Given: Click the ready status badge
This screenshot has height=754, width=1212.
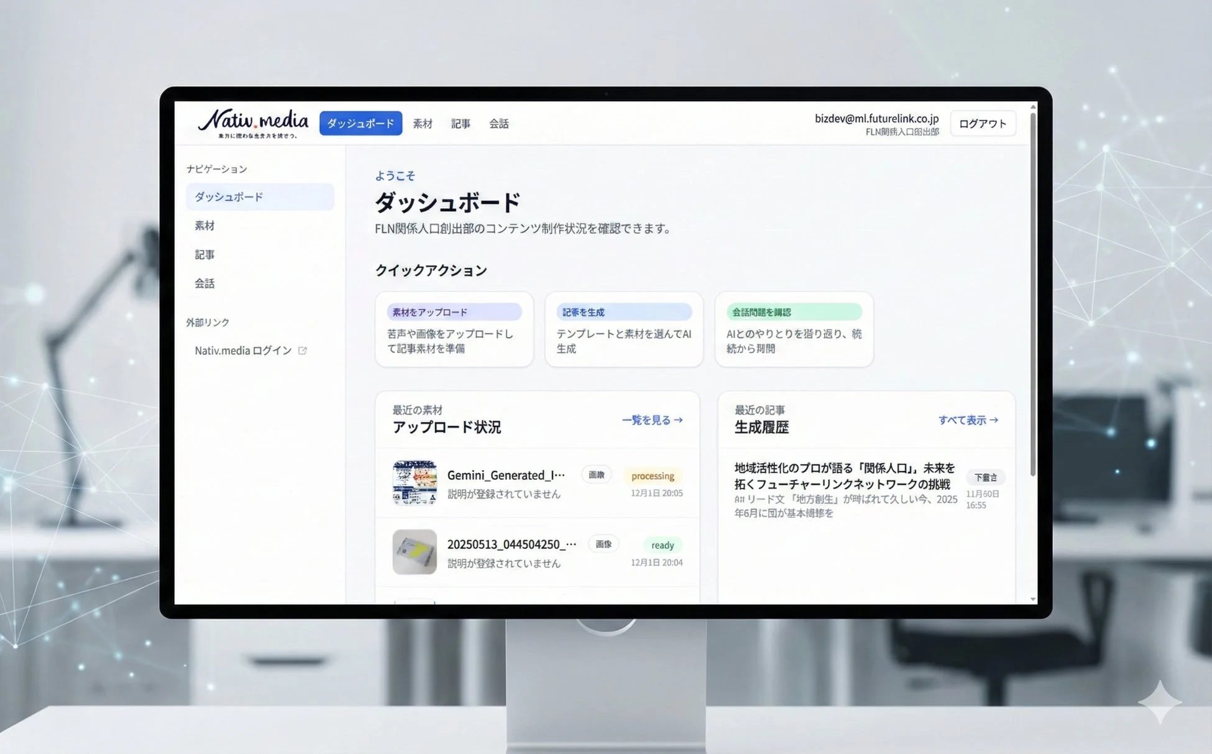Looking at the screenshot, I should coord(663,545).
